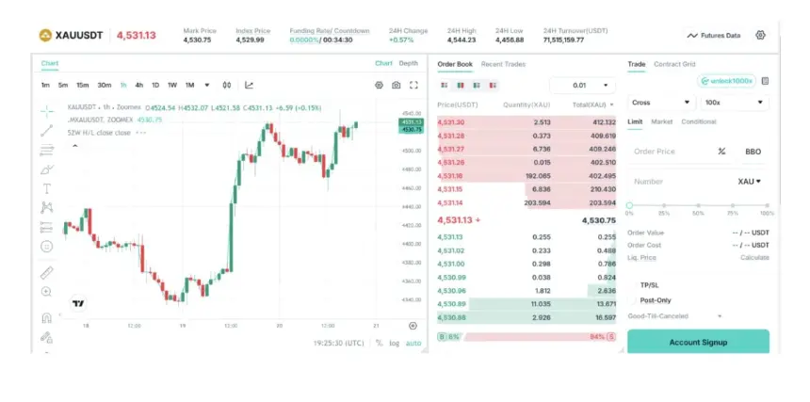Show both bids and asks order book view
The width and height of the screenshot is (810, 402).
click(x=445, y=85)
